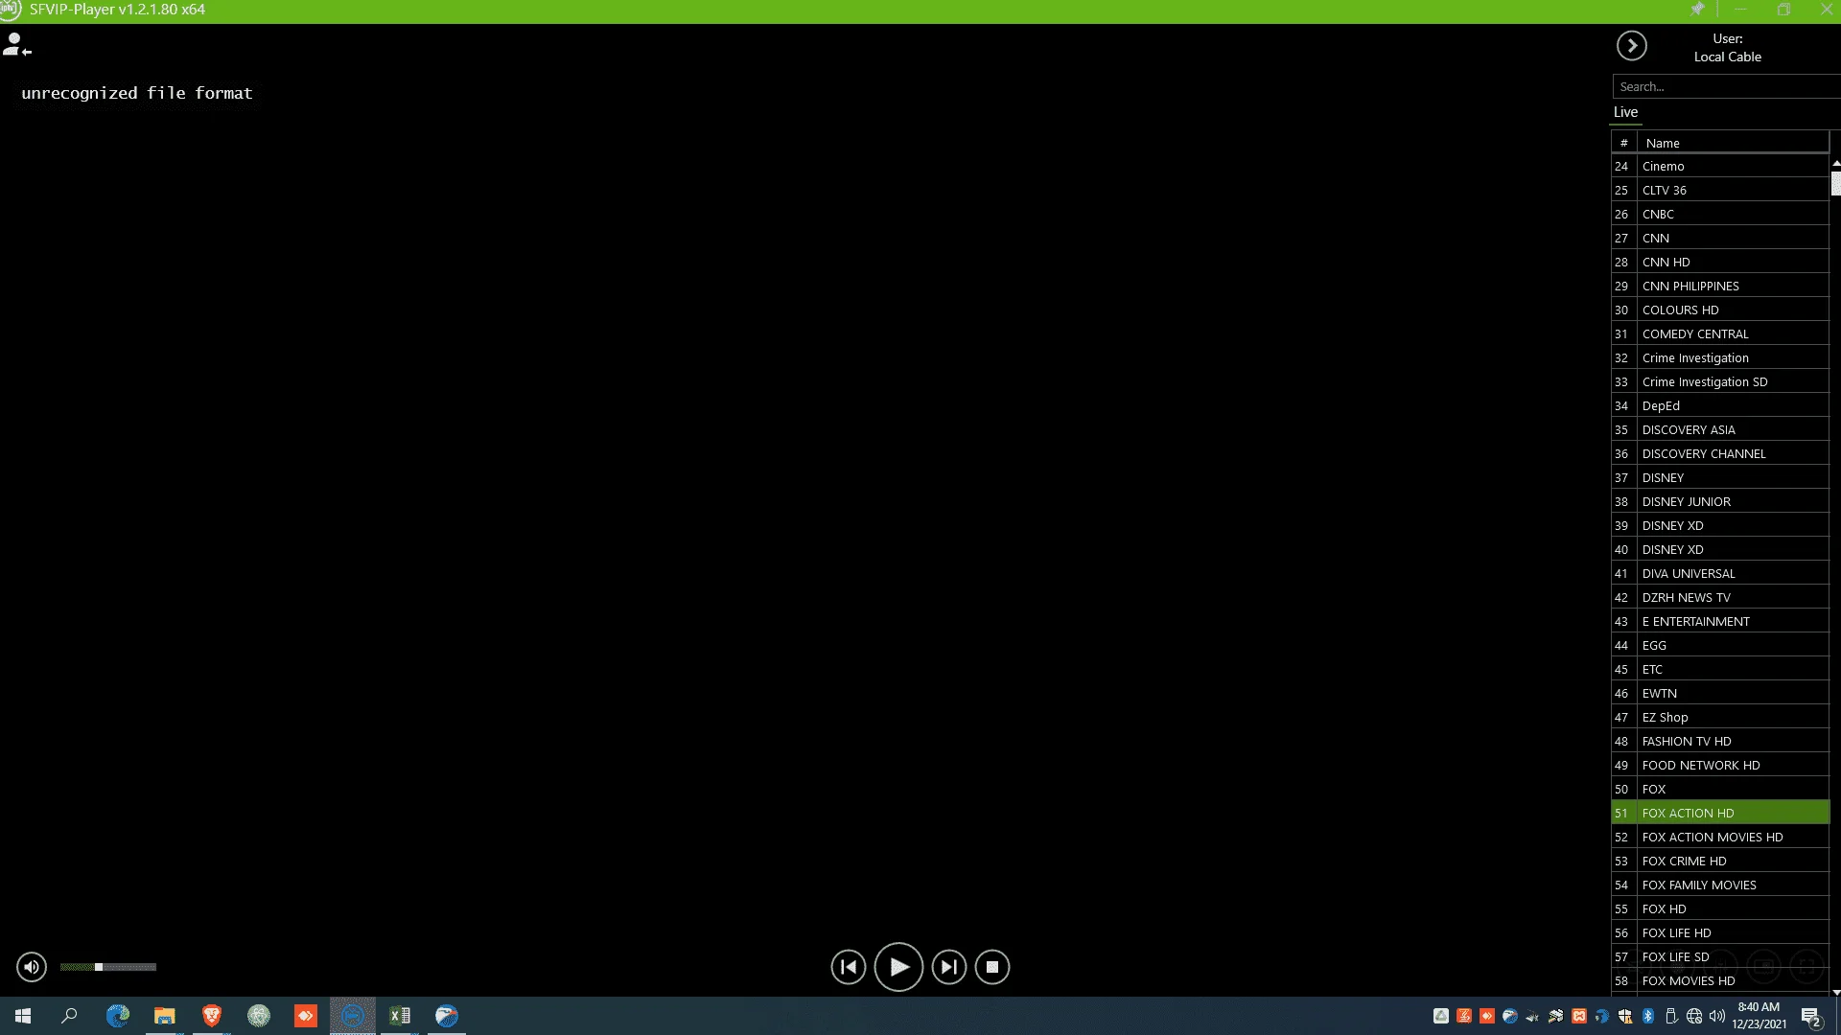This screenshot has height=1035, width=1841.
Task: Select channel ETC
Action: pos(1720,669)
